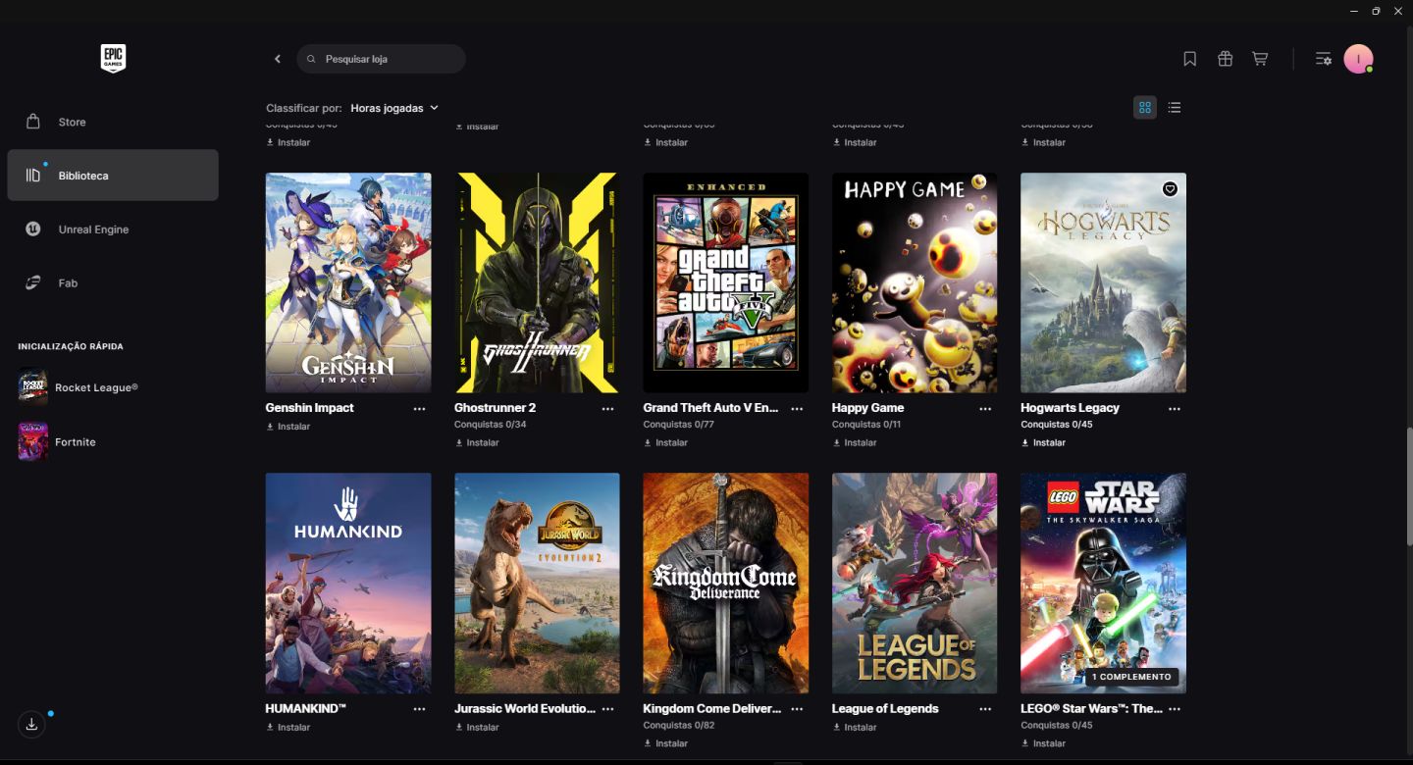This screenshot has width=1413, height=765.
Task: Open the Grand Theft Auto V cover
Action: [726, 283]
